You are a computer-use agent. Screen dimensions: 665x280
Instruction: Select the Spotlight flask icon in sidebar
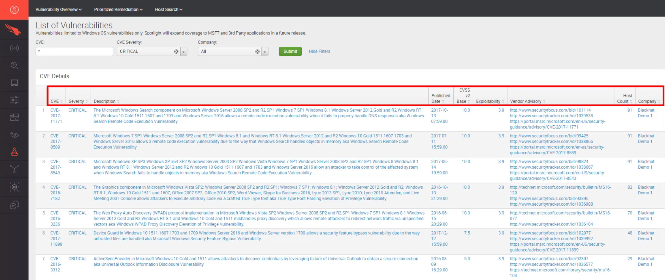14,152
